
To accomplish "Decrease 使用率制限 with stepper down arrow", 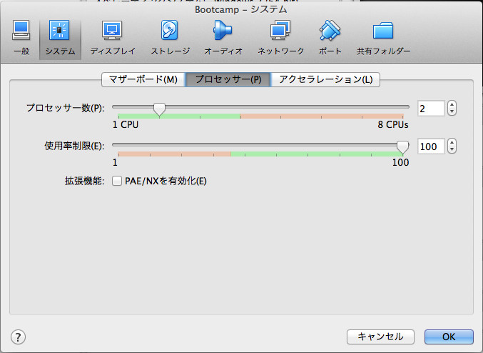I will (x=452, y=149).
